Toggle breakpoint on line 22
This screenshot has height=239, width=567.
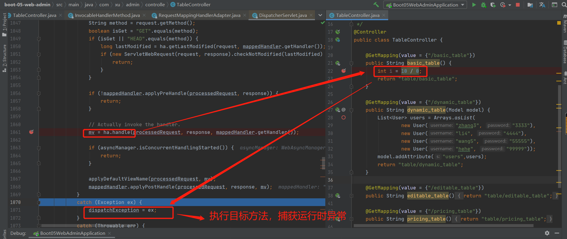coord(344,71)
